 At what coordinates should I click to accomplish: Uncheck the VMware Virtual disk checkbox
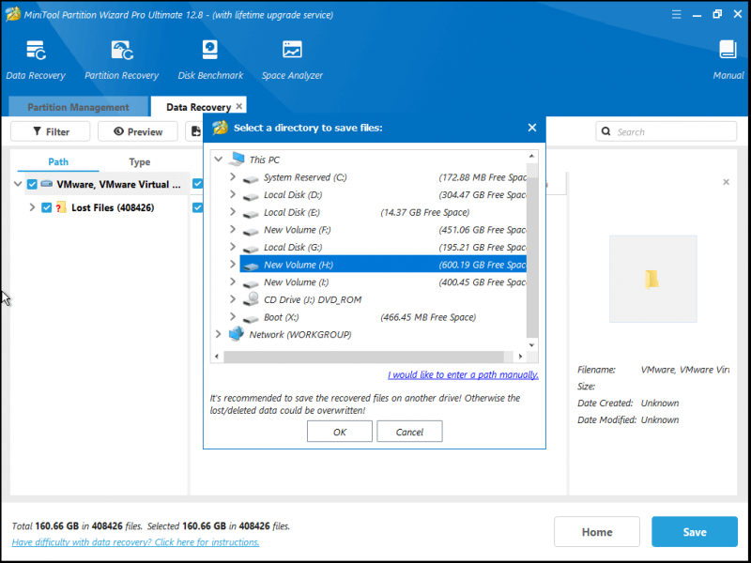click(x=32, y=184)
